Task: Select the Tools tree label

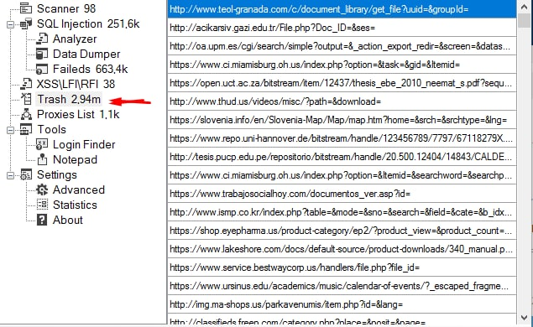Action: tap(51, 129)
